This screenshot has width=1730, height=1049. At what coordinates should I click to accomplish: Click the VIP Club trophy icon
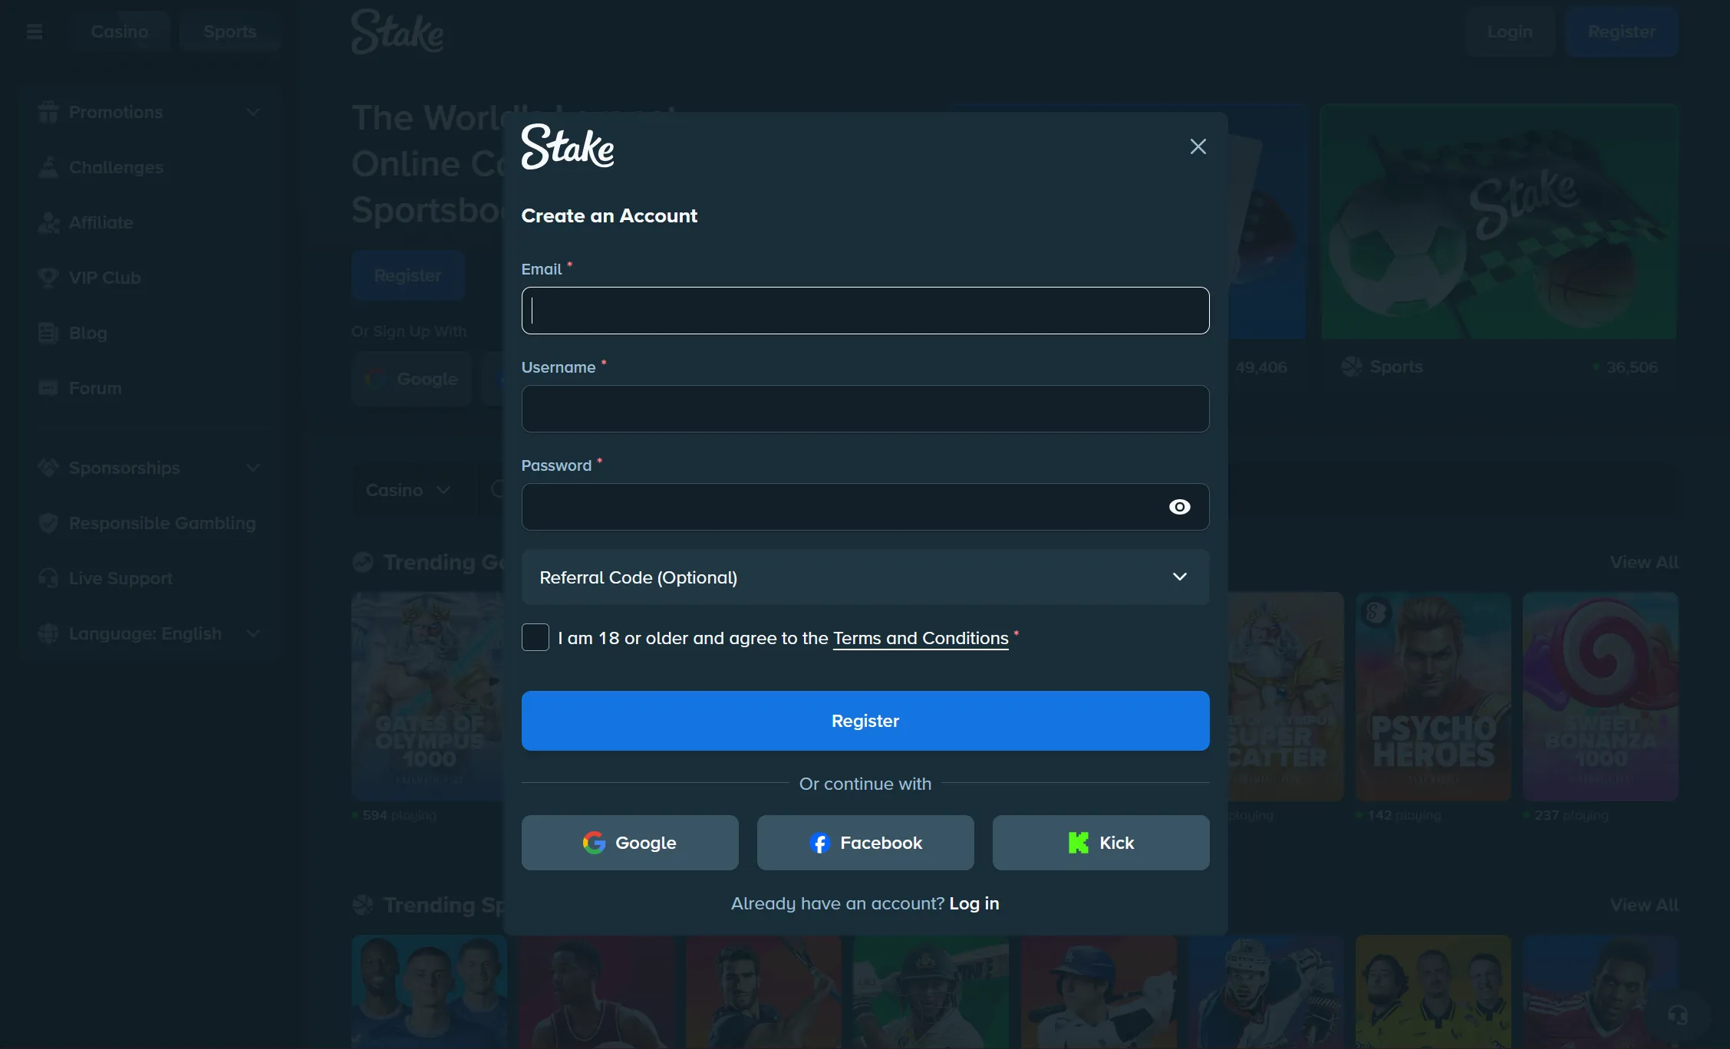(48, 278)
